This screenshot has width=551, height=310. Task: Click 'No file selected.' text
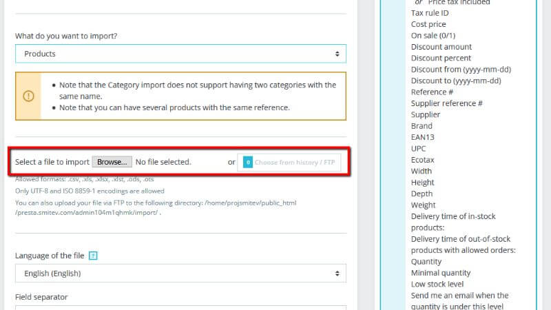(163, 162)
